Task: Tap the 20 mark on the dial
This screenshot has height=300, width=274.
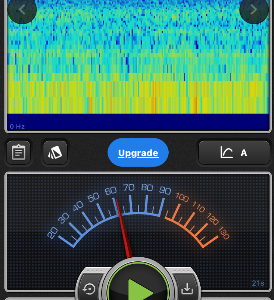Action: click(53, 232)
